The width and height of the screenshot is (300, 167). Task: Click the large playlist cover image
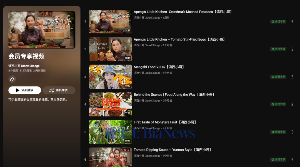click(x=42, y=30)
